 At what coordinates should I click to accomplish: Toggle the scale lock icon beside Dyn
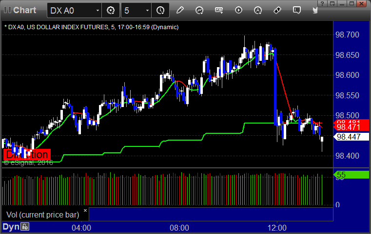pos(25,227)
